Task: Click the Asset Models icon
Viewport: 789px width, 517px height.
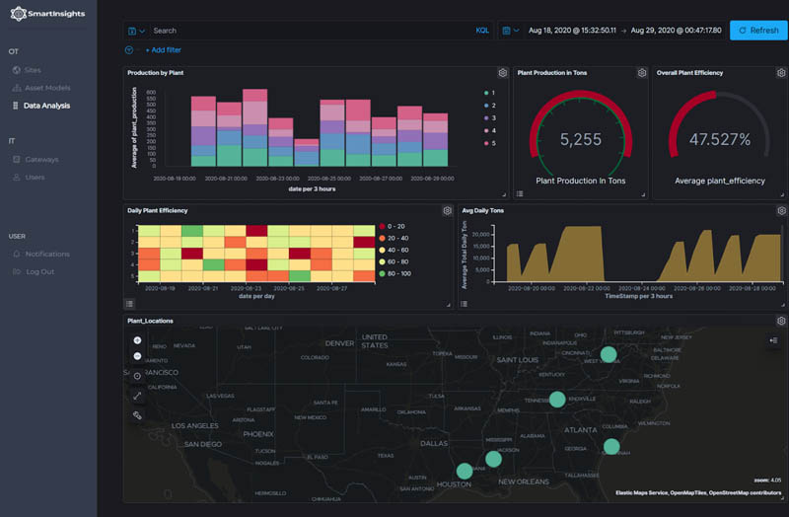Action: (x=16, y=88)
